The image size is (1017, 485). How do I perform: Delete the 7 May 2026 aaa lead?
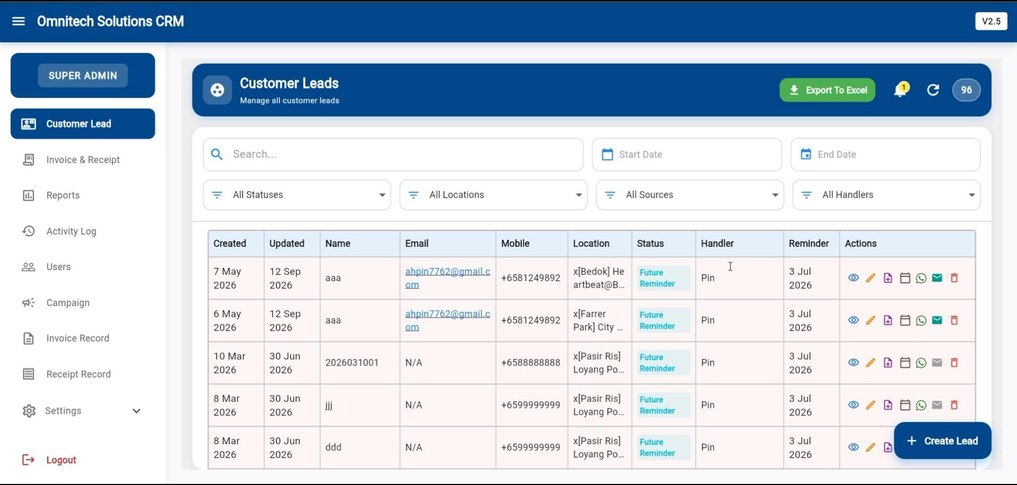[x=954, y=278]
